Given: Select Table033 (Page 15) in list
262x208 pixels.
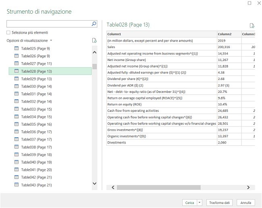Looking at the screenshot, I should (x=36, y=109).
